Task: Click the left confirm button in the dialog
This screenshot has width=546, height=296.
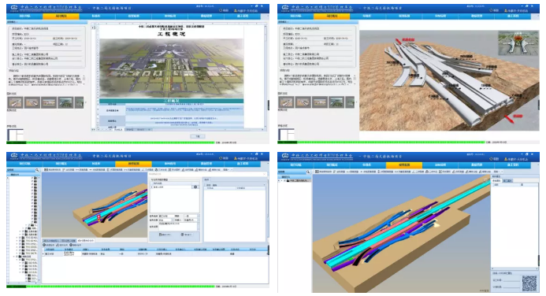Action: (x=165, y=235)
